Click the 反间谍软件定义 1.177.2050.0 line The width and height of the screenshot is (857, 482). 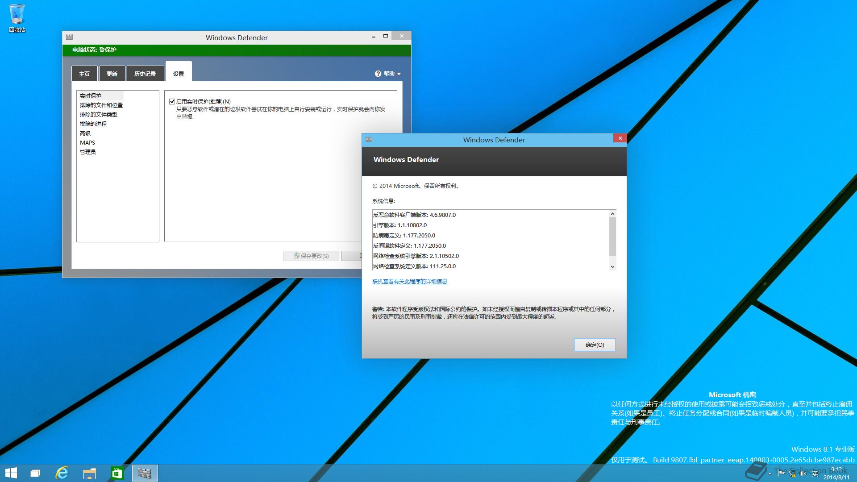409,245
